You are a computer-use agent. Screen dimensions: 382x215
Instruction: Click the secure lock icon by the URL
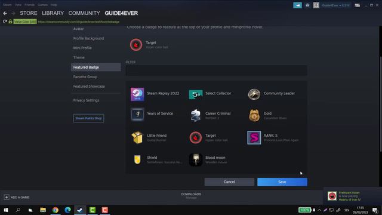[x=10, y=21]
